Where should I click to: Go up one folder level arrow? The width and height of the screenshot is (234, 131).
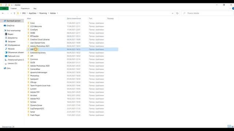pyautogui.click(x=14, y=13)
